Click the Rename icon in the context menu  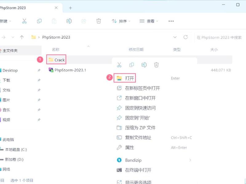pyautogui.click(x=144, y=65)
